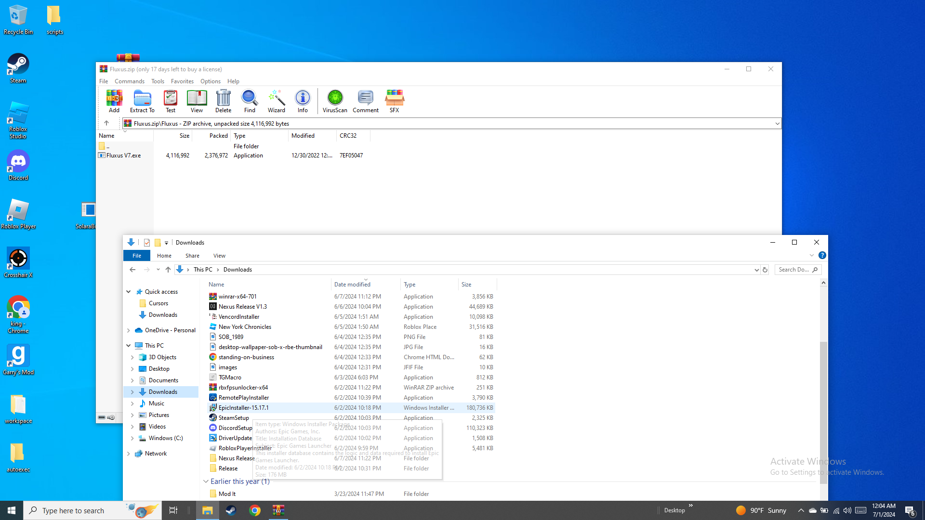Screen dimensions: 925x520
Task: Open Steam from the taskbar
Action: tap(231, 510)
